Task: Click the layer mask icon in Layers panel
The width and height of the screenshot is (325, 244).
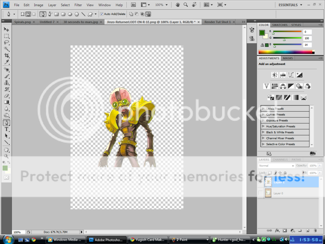Action: [284, 230]
